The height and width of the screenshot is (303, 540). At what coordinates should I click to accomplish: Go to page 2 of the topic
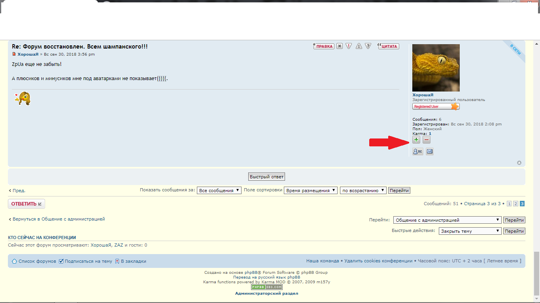pos(515,204)
